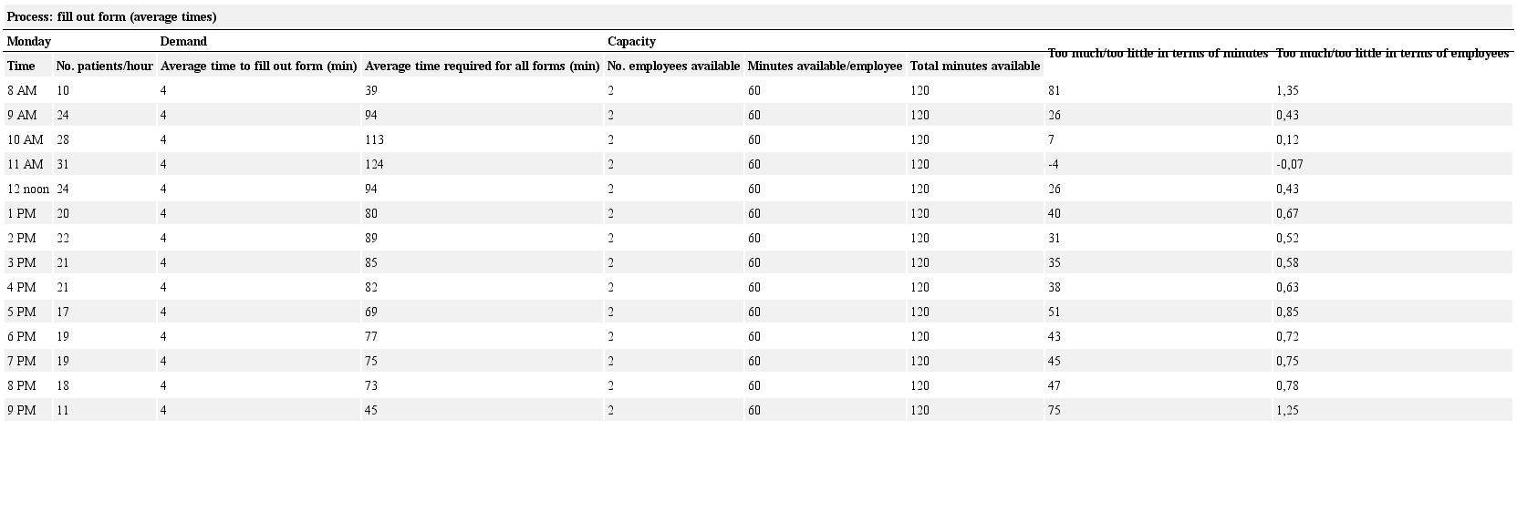Select 'Average time to fill out form' header
This screenshot has width=1517, height=512.
(x=258, y=67)
